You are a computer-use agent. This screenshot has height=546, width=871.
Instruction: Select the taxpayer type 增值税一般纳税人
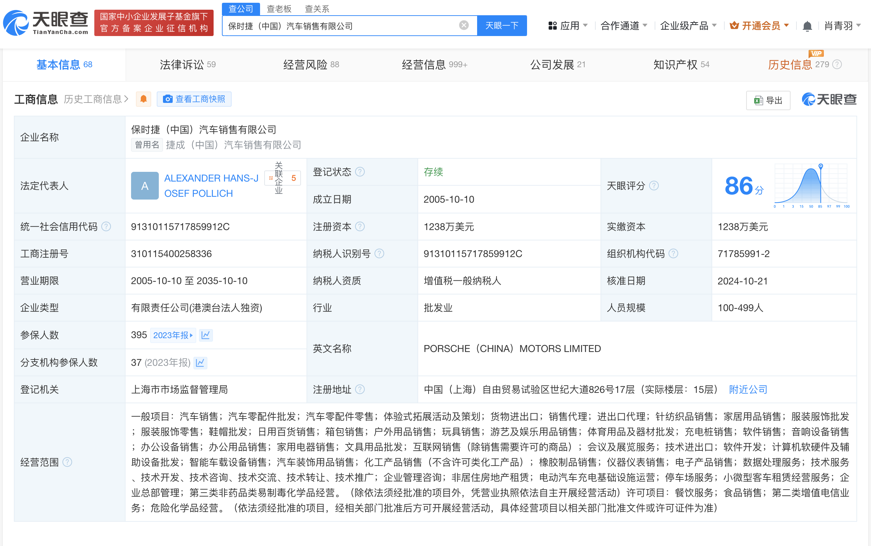462,281
